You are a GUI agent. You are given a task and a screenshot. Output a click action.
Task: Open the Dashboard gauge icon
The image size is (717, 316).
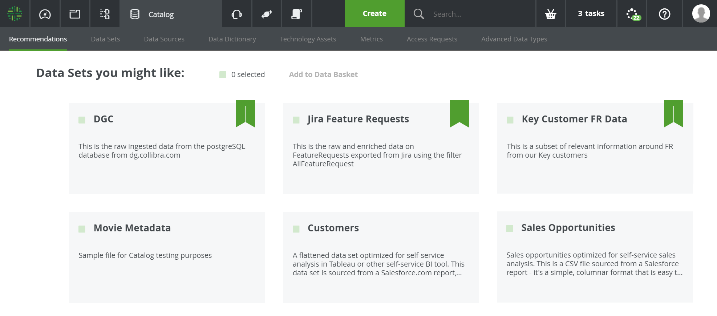[45, 14]
